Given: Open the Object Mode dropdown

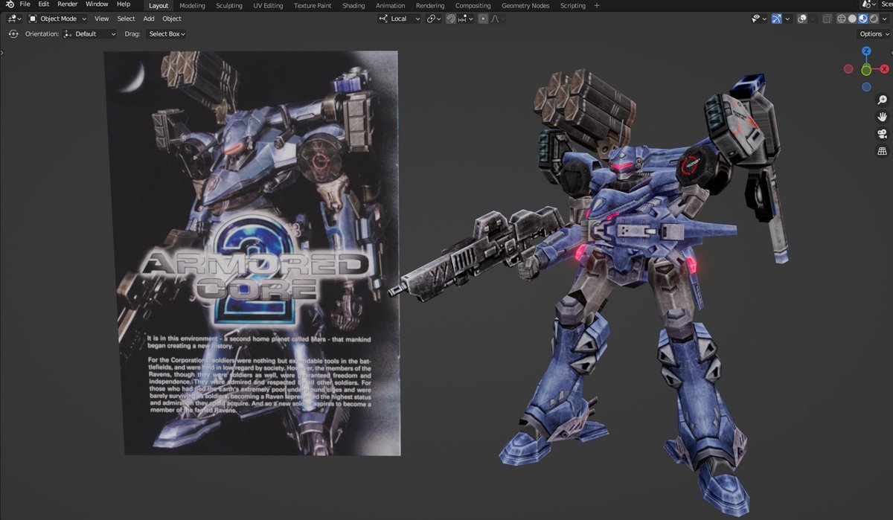Looking at the screenshot, I should [x=58, y=19].
